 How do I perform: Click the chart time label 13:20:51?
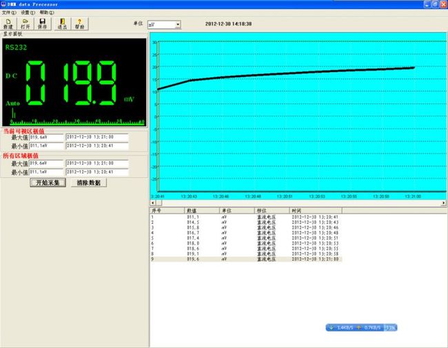[x=285, y=196]
